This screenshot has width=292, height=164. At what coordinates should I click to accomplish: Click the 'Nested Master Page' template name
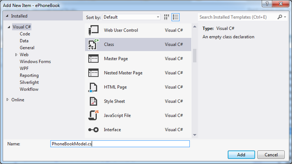[x=123, y=73]
